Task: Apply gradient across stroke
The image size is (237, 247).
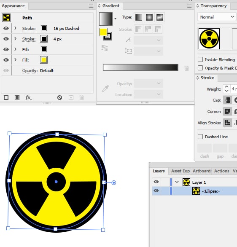Action: 158,29
